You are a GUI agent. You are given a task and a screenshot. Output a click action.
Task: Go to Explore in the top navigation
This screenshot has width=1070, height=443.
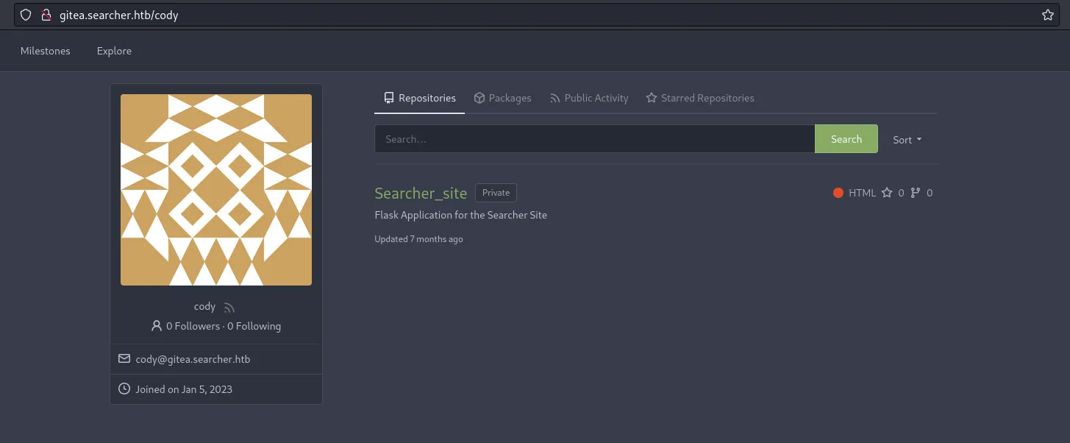(114, 51)
